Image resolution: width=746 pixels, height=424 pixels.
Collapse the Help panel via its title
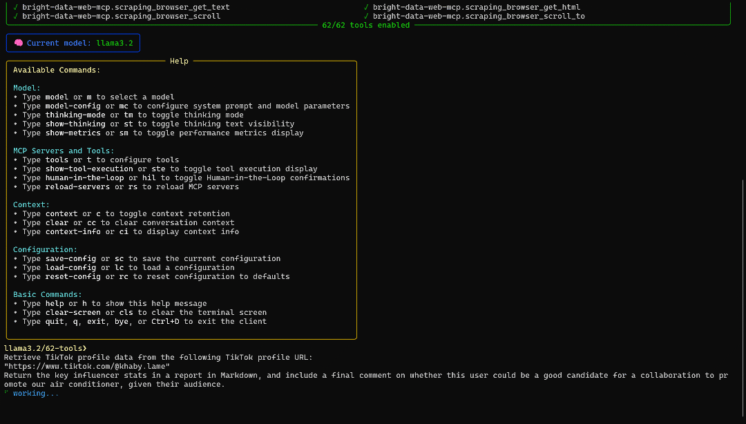point(179,61)
